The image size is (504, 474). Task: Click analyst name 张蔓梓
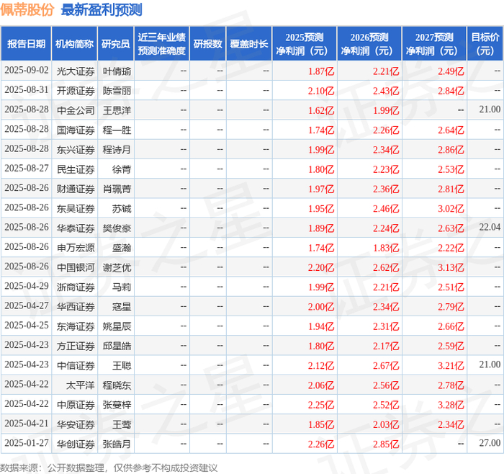coord(117,405)
